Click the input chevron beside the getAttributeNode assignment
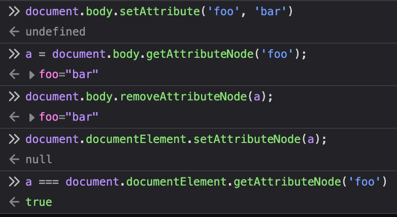This screenshot has width=397, height=217. point(14,54)
